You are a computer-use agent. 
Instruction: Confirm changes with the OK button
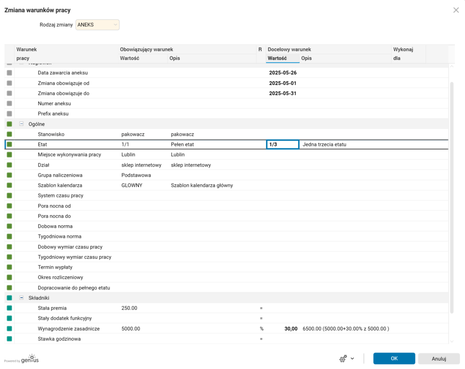[394, 358]
